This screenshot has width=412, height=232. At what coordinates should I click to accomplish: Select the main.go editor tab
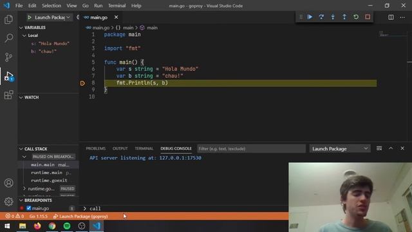point(98,17)
